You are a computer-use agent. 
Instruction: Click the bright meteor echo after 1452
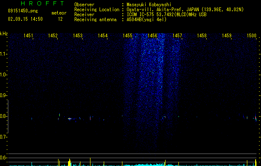click(x=70, y=119)
